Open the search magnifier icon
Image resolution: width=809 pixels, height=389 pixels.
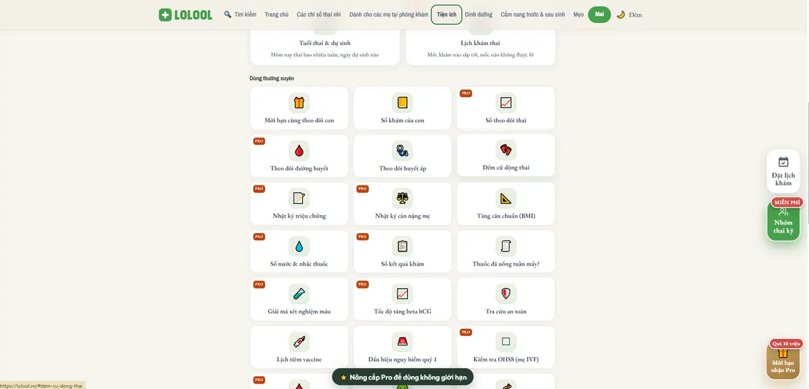(x=228, y=14)
